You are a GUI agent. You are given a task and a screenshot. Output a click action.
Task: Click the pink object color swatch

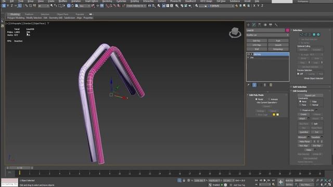click(287, 30)
